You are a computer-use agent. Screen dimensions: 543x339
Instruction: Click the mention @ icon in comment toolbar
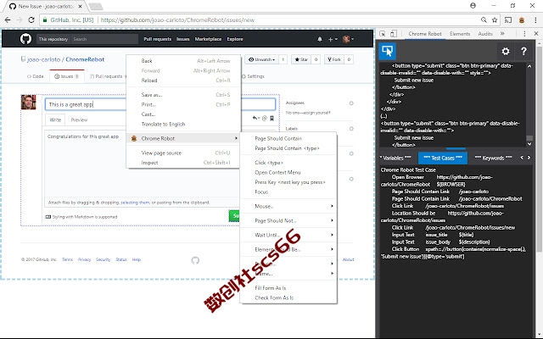point(265,119)
